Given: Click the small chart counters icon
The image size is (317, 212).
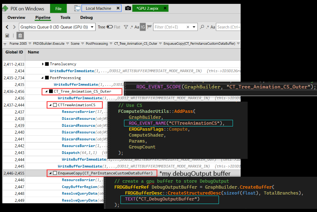Looking at the screenshot, I should point(7,36).
